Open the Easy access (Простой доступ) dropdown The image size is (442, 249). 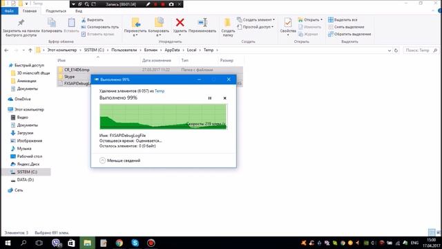256,27
